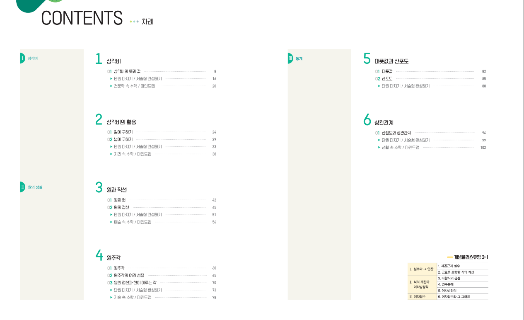Click page number 85 next to 산포도
This screenshot has width=524, height=320.
pyautogui.click(x=484, y=79)
